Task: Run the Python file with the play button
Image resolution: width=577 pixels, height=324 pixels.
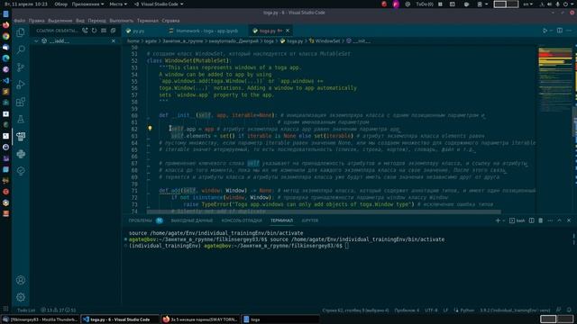Action: 545,31
